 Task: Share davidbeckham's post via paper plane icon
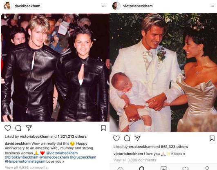(x=29, y=128)
